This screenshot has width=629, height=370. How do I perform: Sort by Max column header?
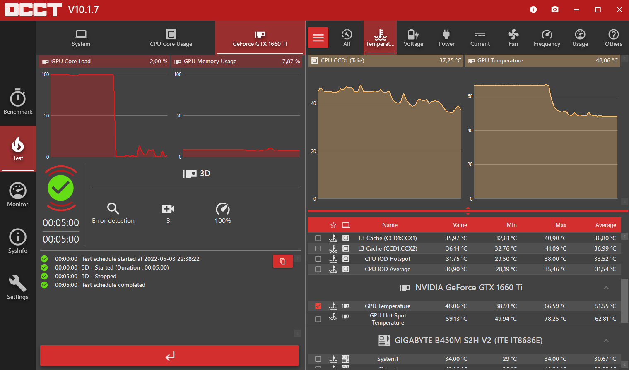click(561, 225)
